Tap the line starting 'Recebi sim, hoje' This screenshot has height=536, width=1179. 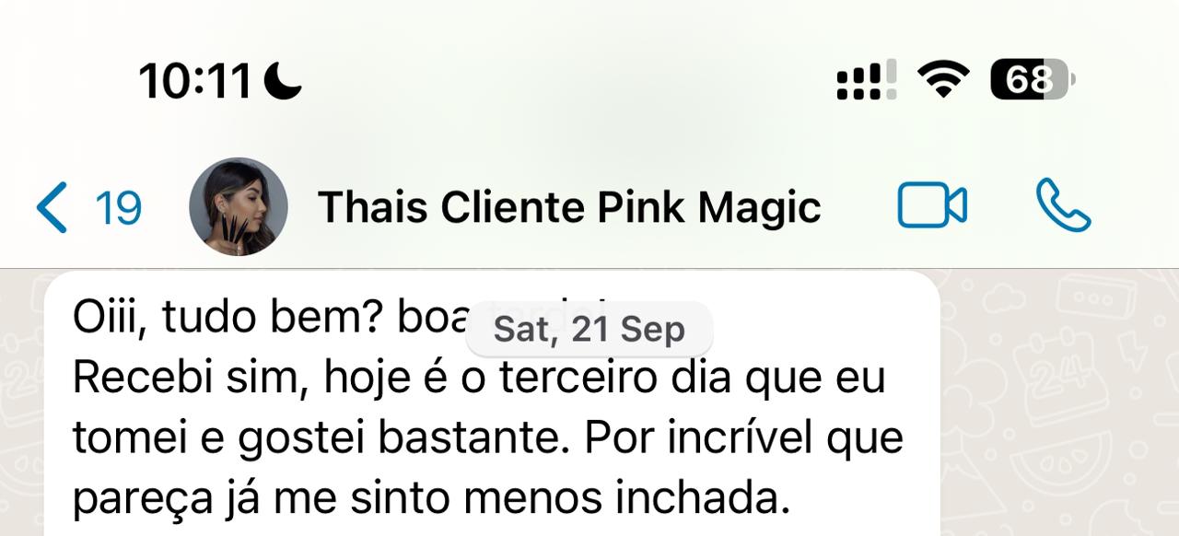coord(479,378)
